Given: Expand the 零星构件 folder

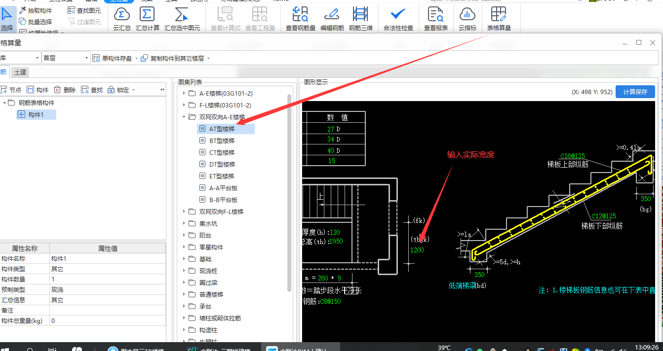Looking at the screenshot, I should pyautogui.click(x=185, y=247).
